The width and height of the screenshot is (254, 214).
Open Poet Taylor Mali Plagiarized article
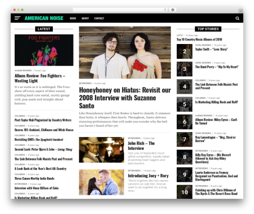point(43,120)
